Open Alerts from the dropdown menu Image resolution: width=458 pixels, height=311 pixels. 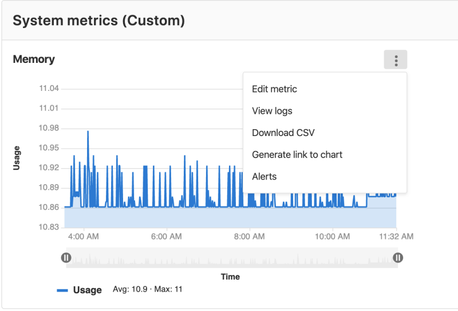(264, 177)
